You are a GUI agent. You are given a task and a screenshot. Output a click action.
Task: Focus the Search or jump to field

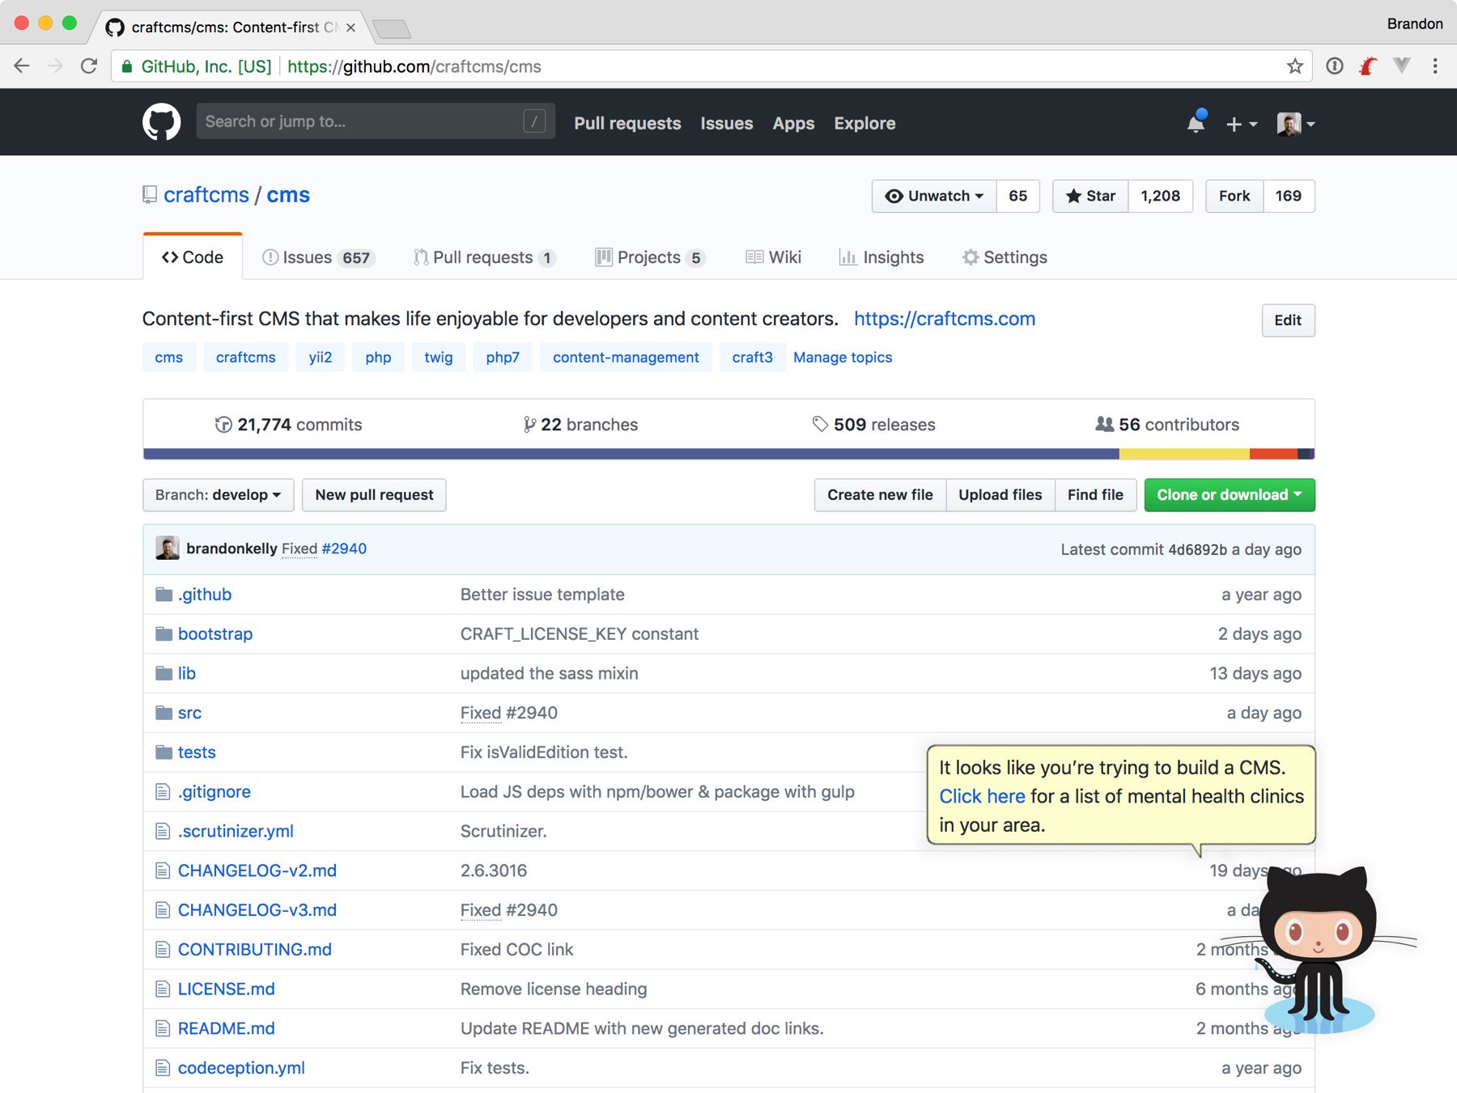coord(376,121)
